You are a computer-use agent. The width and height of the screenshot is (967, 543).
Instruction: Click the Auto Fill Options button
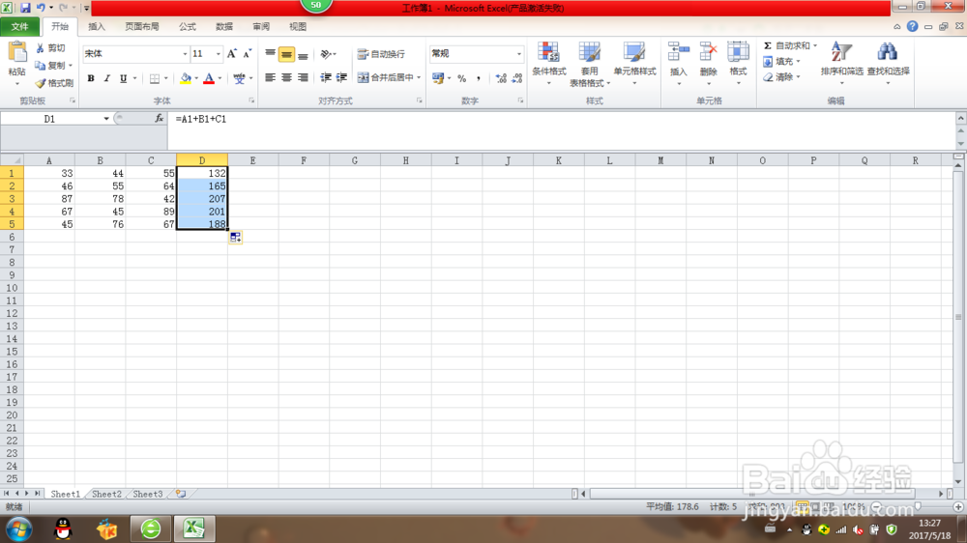point(236,238)
